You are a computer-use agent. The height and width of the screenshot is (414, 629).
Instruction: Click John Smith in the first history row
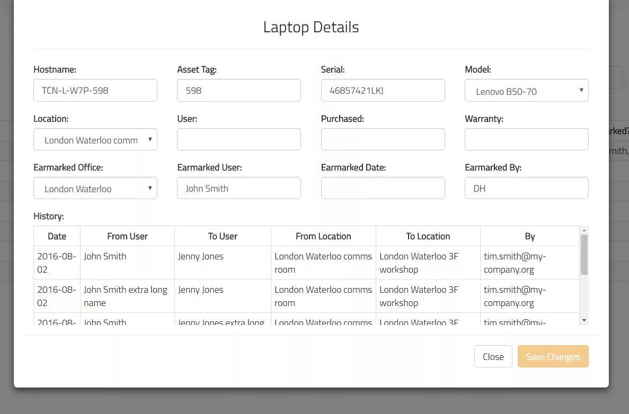(x=127, y=263)
